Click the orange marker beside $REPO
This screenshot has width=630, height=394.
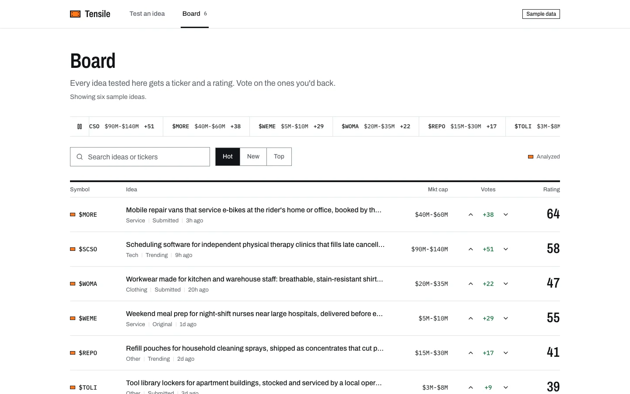(73, 353)
